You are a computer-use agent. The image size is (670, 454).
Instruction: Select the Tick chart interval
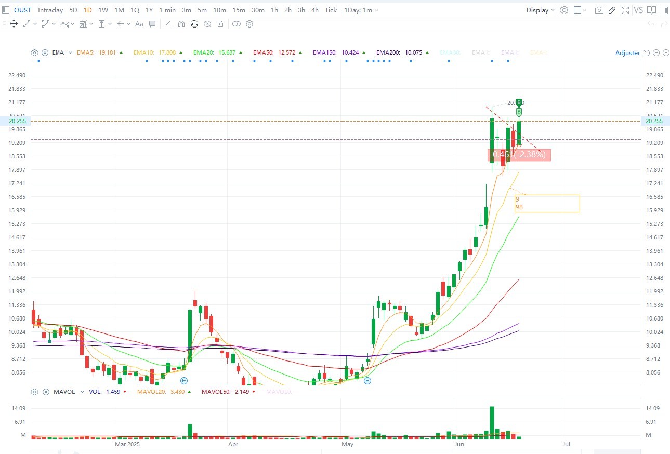(x=331, y=10)
